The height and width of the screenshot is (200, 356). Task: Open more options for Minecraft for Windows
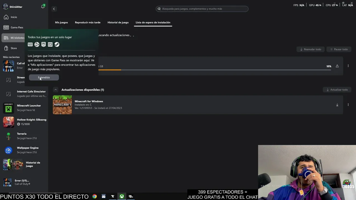pyautogui.click(x=348, y=105)
